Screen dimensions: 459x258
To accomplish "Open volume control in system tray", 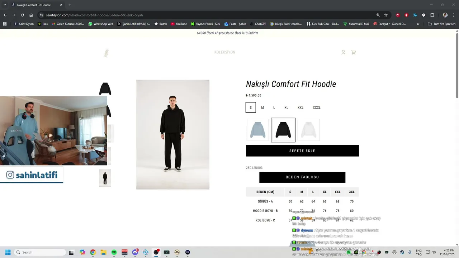I will [434, 252].
